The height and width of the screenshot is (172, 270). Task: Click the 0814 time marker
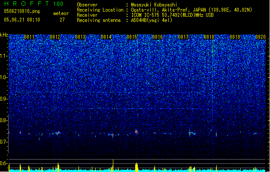[x=106, y=37]
